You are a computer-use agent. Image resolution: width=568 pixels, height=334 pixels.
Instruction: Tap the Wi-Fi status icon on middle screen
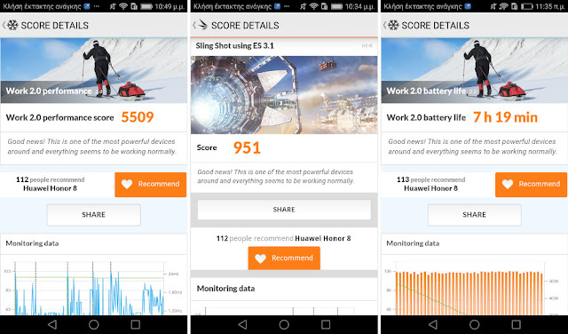coord(314,6)
